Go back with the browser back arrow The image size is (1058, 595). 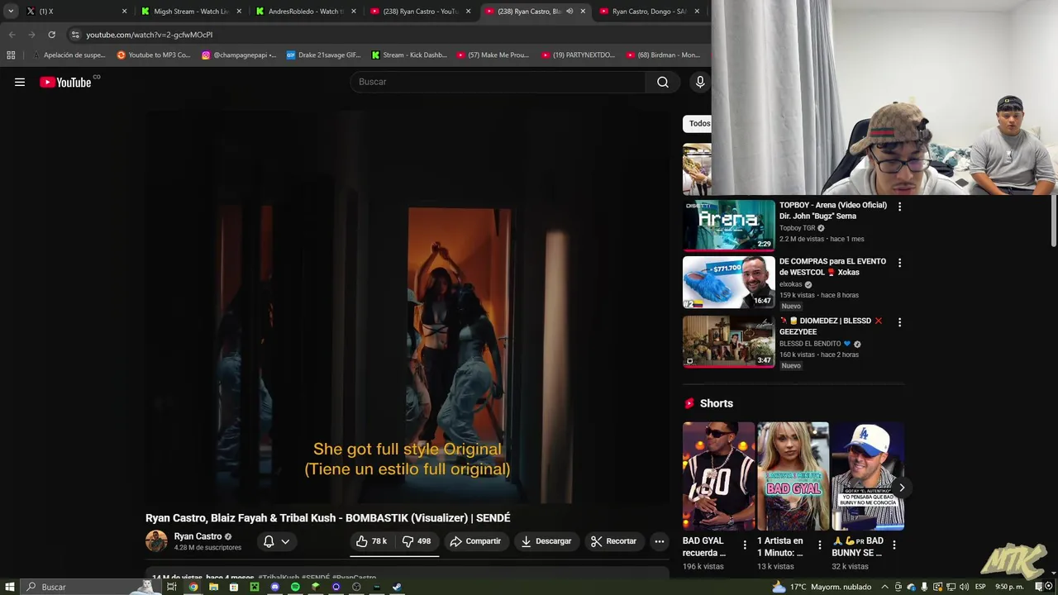click(x=12, y=35)
